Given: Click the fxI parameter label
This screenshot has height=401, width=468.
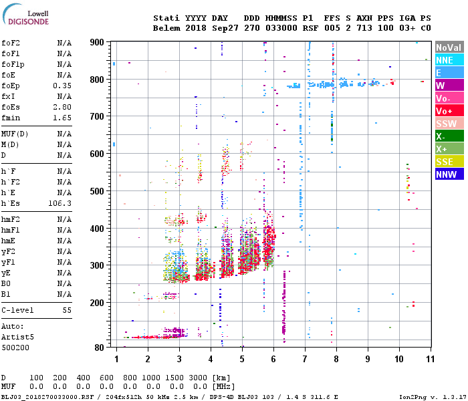Looking at the screenshot, I should click(x=8, y=96).
